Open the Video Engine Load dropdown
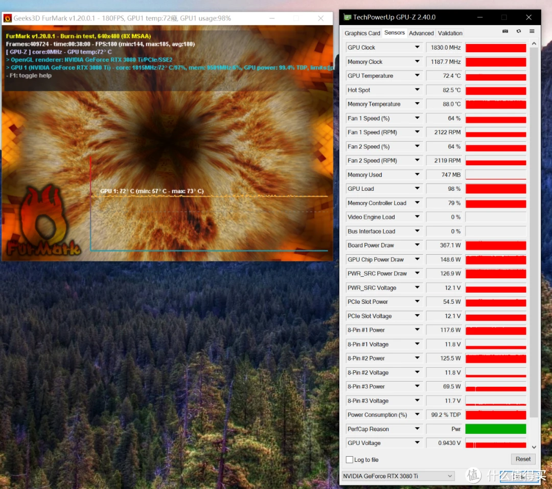 [417, 217]
